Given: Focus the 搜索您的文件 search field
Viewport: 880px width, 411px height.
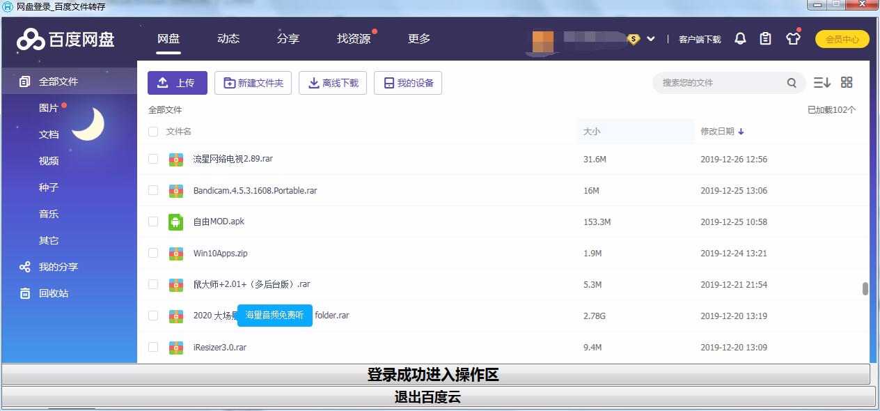Looking at the screenshot, I should 721,83.
